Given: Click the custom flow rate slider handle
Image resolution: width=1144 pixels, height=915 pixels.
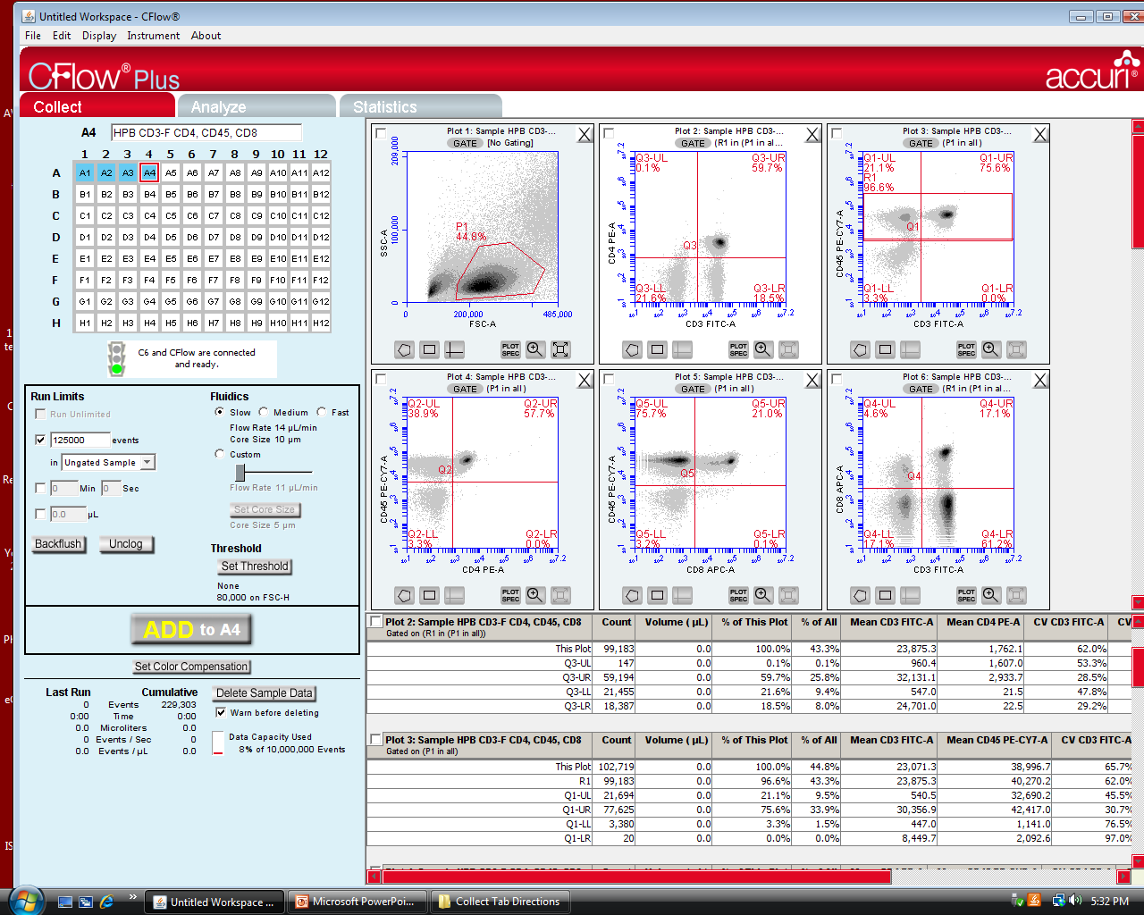Looking at the screenshot, I should point(240,472).
